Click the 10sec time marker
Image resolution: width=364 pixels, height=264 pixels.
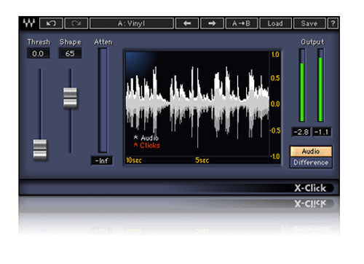(134, 160)
